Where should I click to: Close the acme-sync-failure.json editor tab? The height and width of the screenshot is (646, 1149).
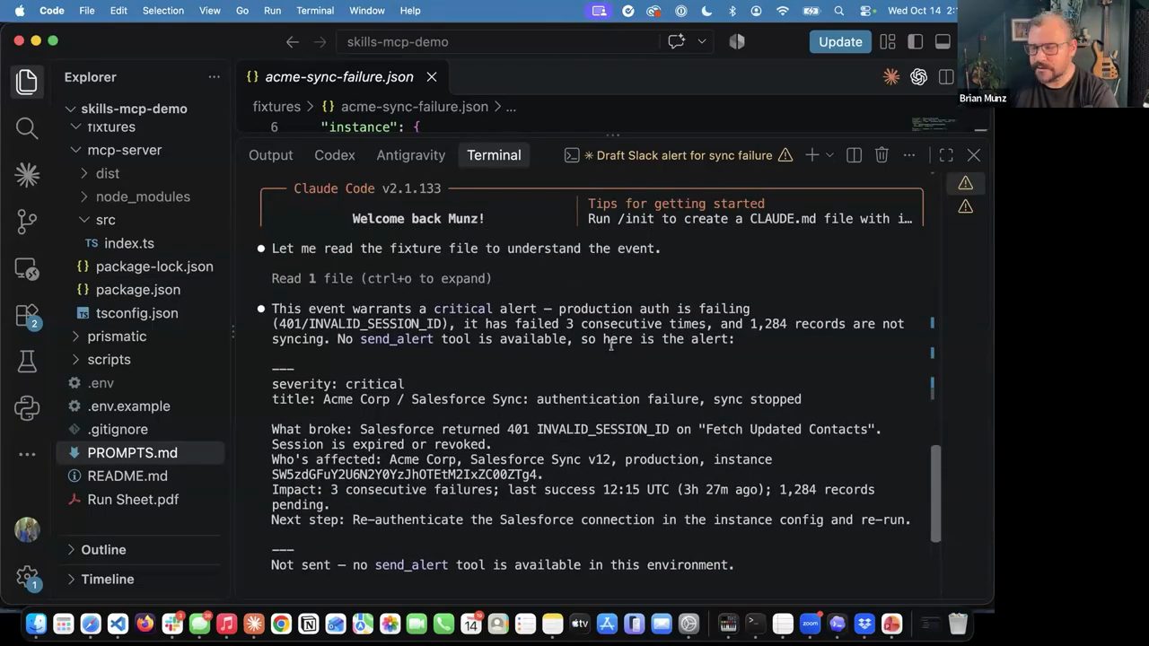tap(432, 77)
